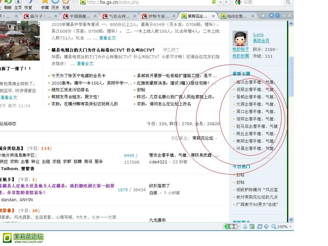
Task: Open the street market photo thumbnail
Action: 20,41
